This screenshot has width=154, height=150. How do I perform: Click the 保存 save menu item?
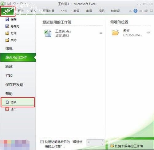[x=14, y=19]
